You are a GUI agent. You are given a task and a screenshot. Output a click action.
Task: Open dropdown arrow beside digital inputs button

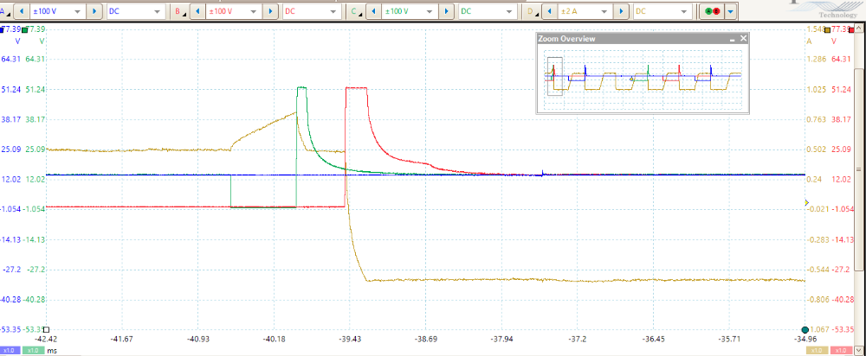click(x=731, y=12)
